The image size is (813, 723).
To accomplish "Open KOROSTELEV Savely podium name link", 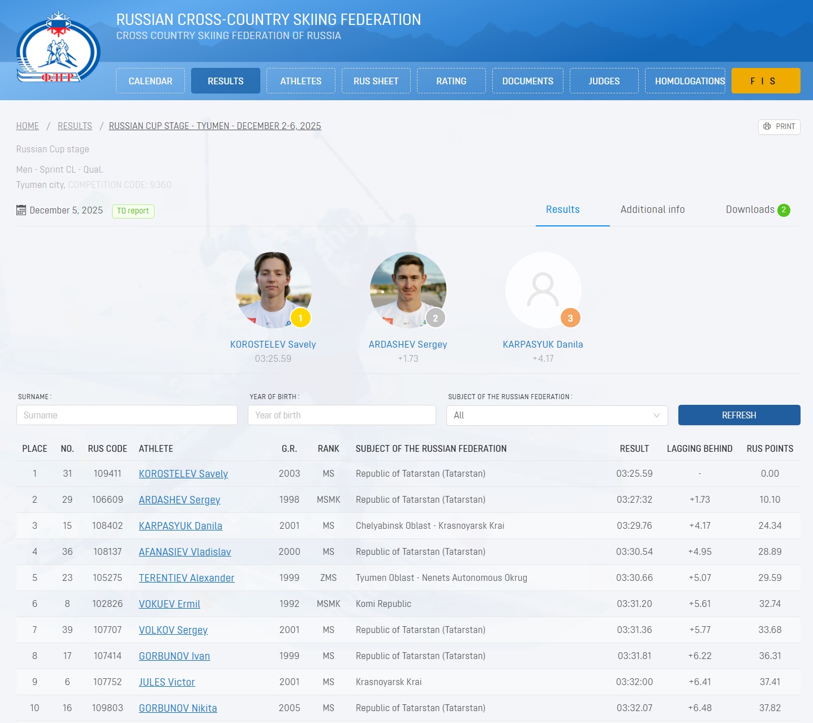I will pos(273,344).
